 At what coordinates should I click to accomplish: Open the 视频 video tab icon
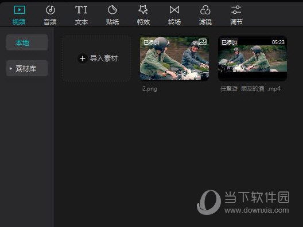[19, 10]
